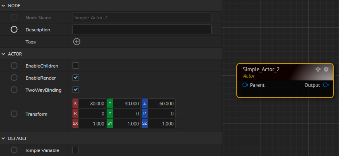The height and width of the screenshot is (156, 339).
Task: Uncheck the TwoWayBinding checkbox
Action: tap(76, 90)
